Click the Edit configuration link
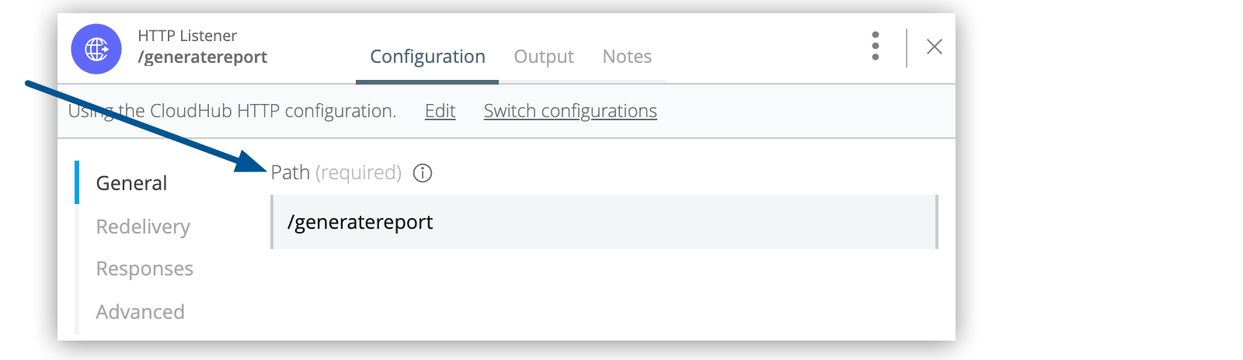 440,111
